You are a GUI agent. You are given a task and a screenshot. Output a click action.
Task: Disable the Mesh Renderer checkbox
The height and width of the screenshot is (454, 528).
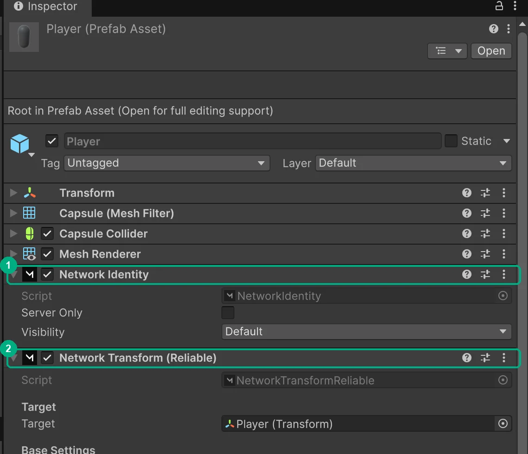pos(47,254)
